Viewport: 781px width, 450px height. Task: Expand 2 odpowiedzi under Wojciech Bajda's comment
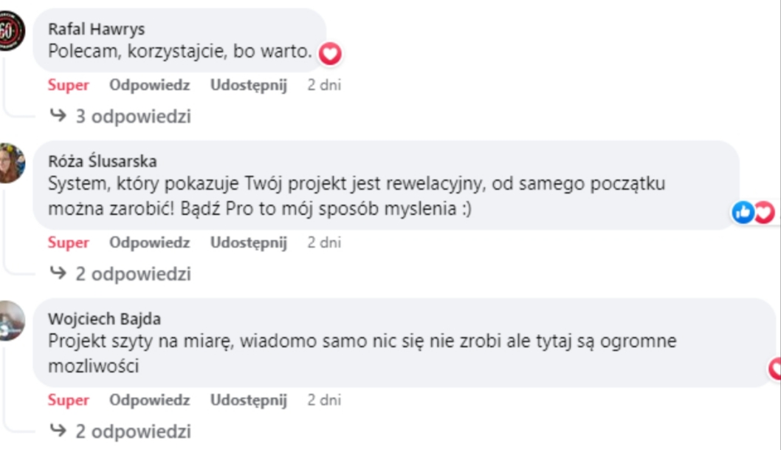coord(121,432)
